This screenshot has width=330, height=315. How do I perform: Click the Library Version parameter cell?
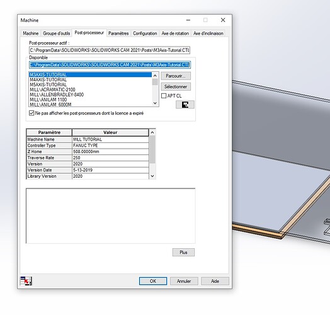(49, 176)
